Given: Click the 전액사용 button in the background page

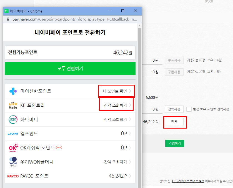Looking at the screenshot, I should [174, 109].
